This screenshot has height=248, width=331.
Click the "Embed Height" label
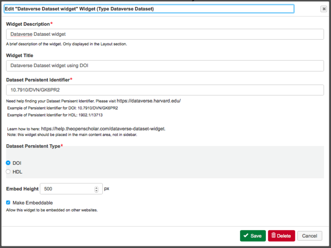point(22,189)
